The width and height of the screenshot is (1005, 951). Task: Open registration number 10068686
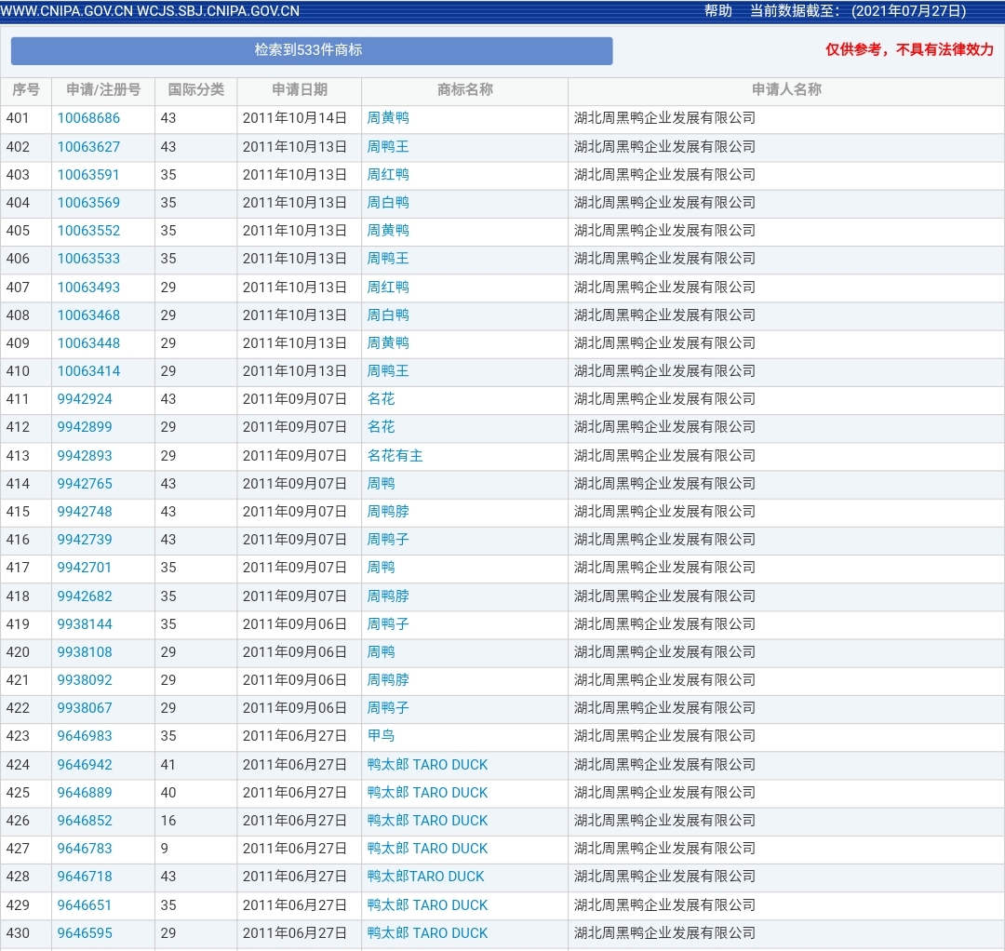[88, 118]
